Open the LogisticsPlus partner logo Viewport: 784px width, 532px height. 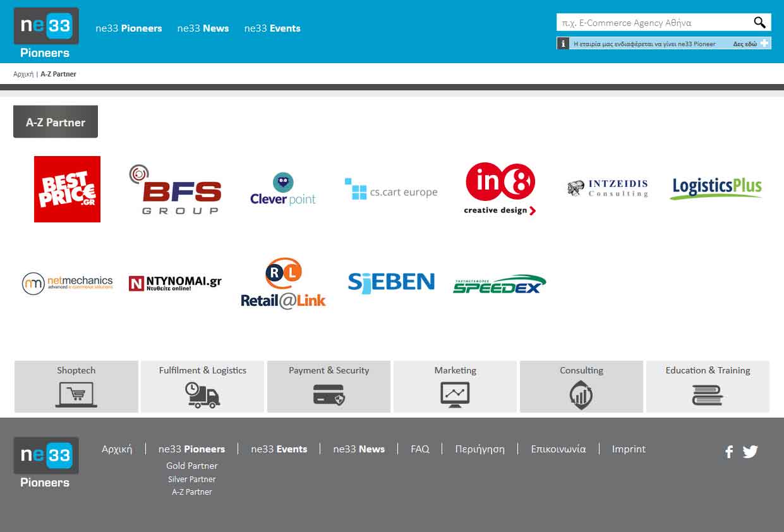coord(716,188)
